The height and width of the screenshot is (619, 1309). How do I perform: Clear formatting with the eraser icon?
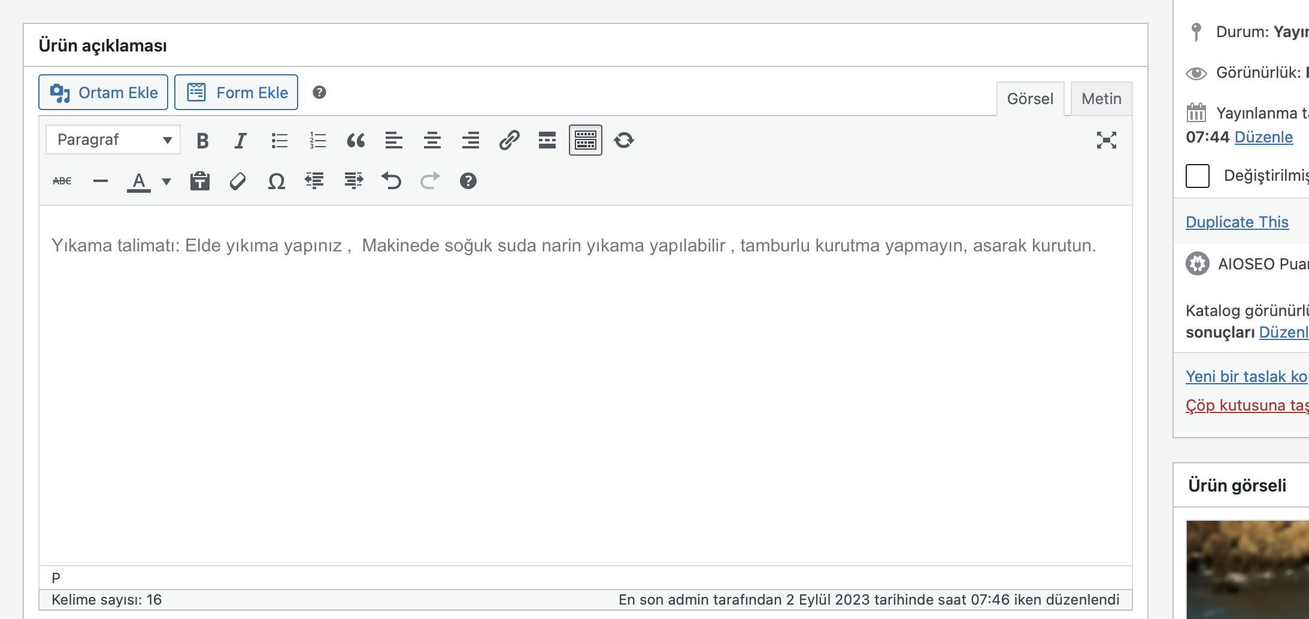point(238,181)
